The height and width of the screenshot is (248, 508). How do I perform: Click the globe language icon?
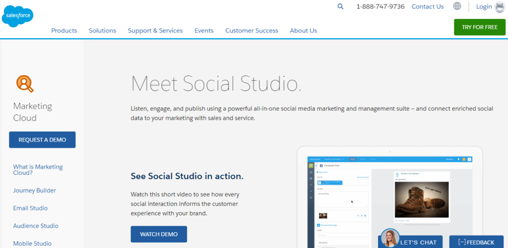(x=457, y=6)
